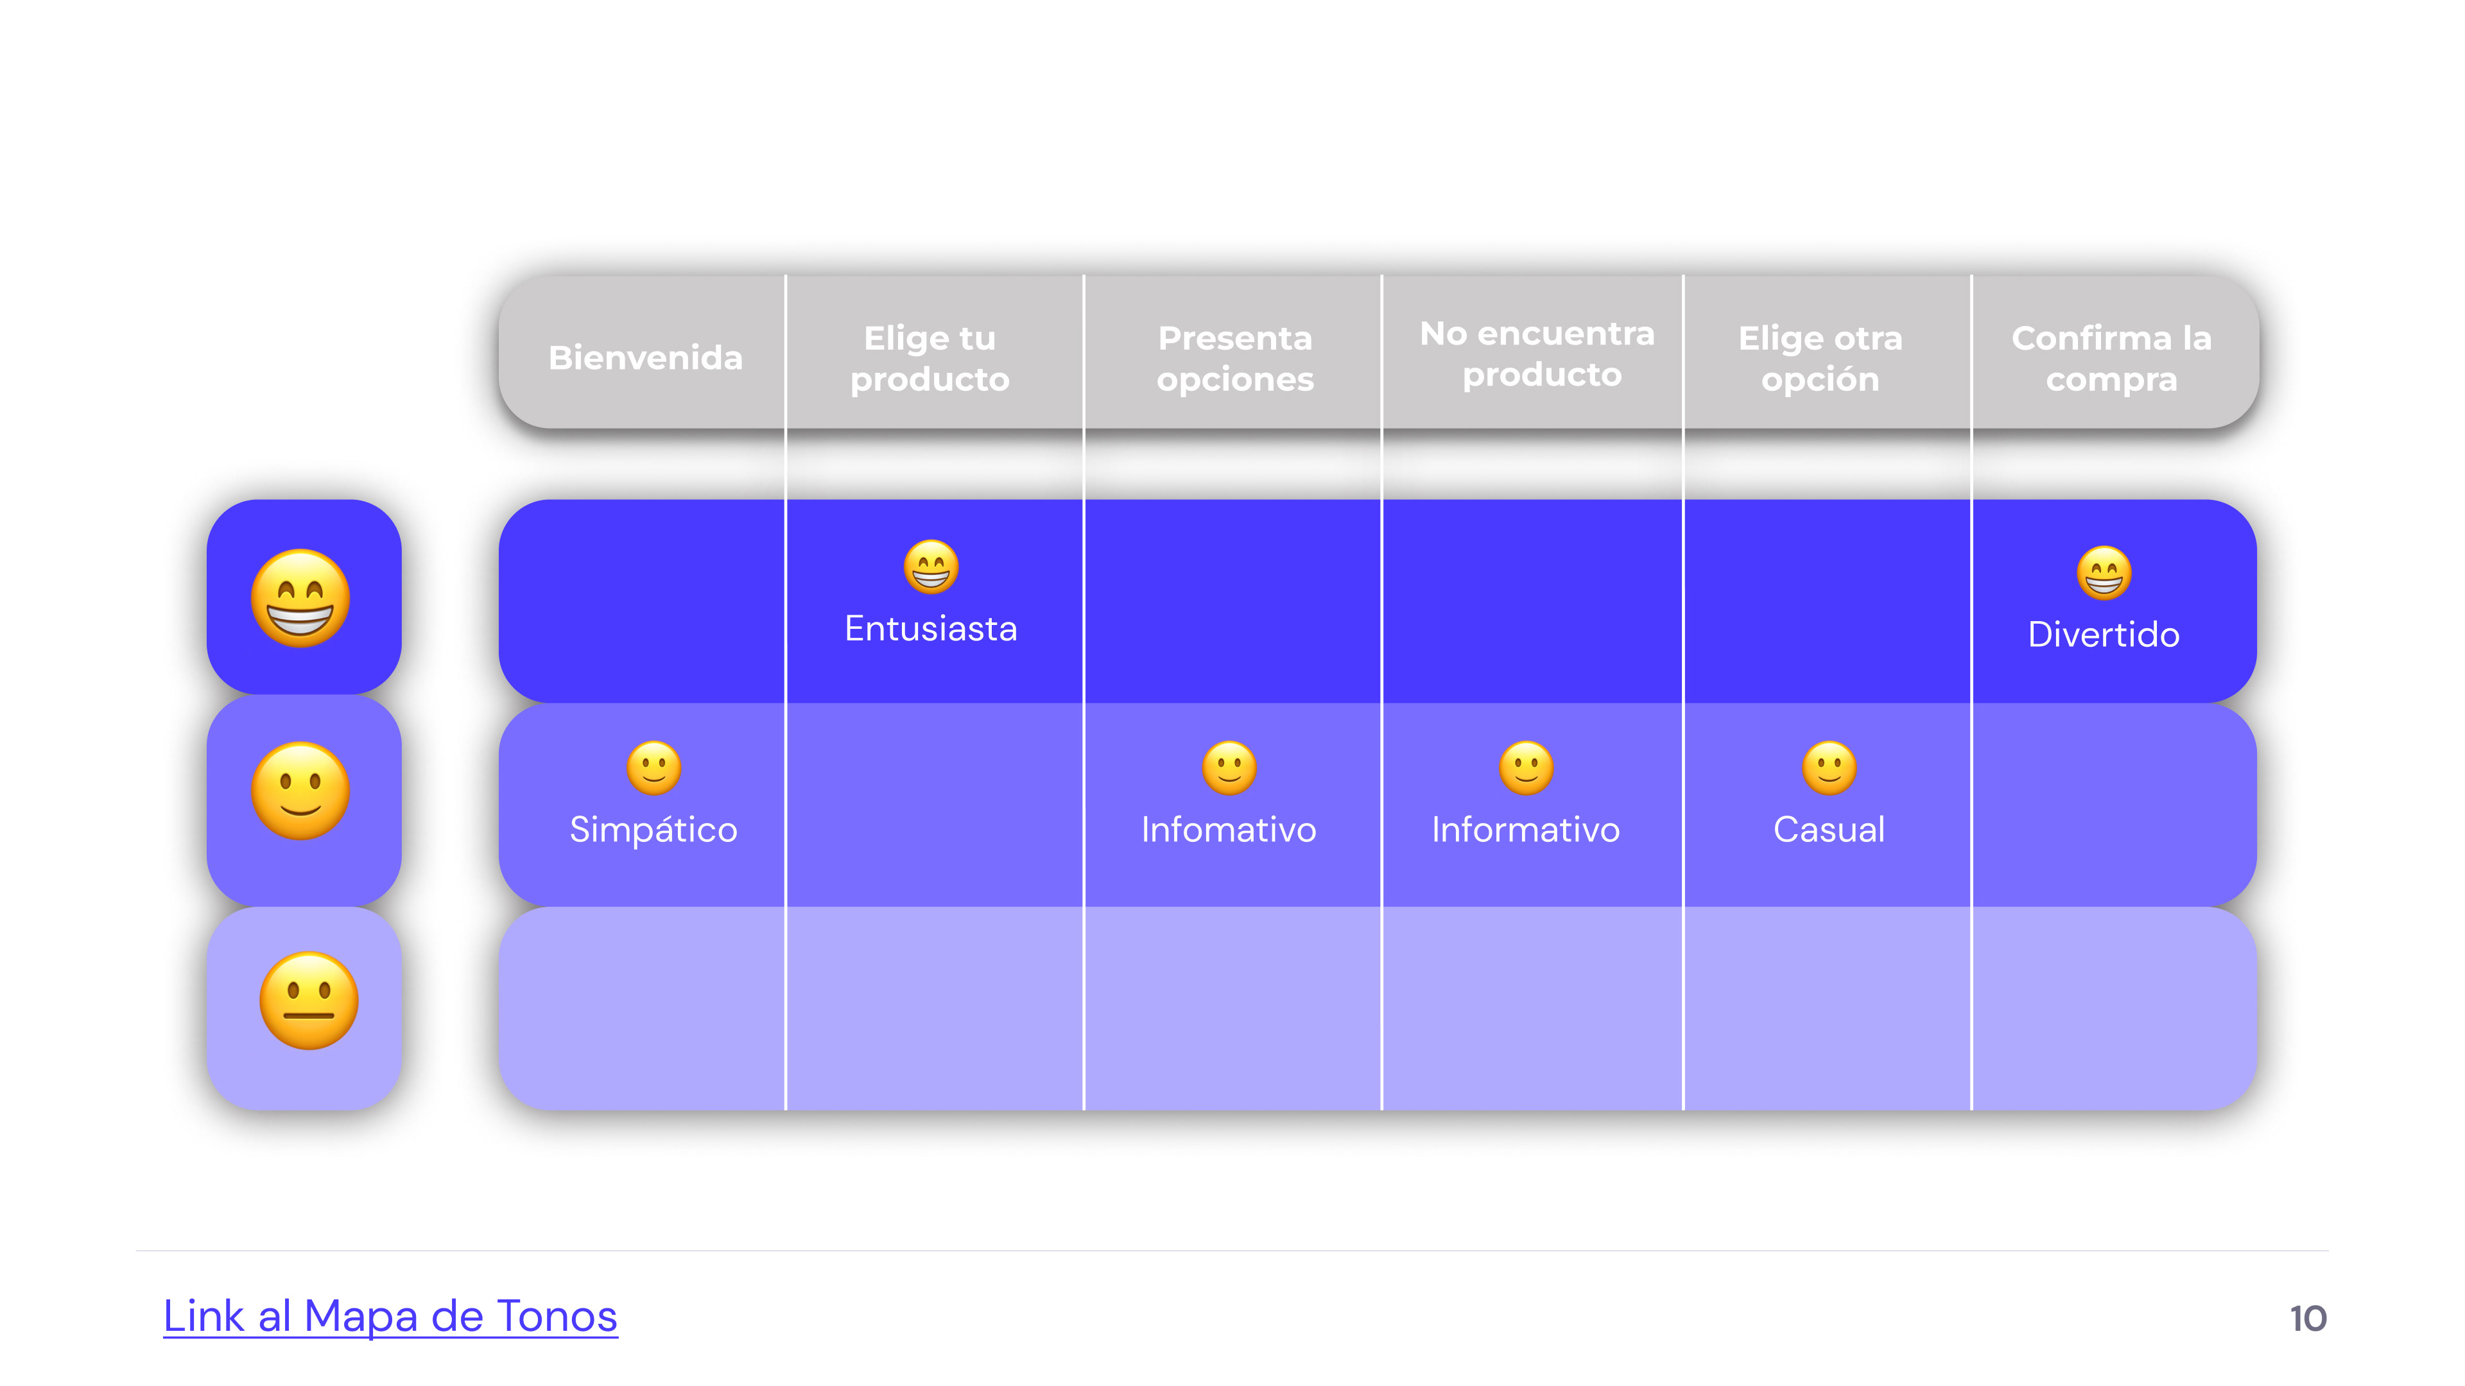Select the Bienvenida column header
This screenshot has height=1386, width=2465.
point(646,357)
